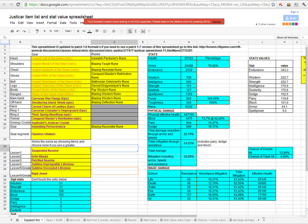Open the browser wrench menu
308x224 pixels.
click(x=304, y=4)
